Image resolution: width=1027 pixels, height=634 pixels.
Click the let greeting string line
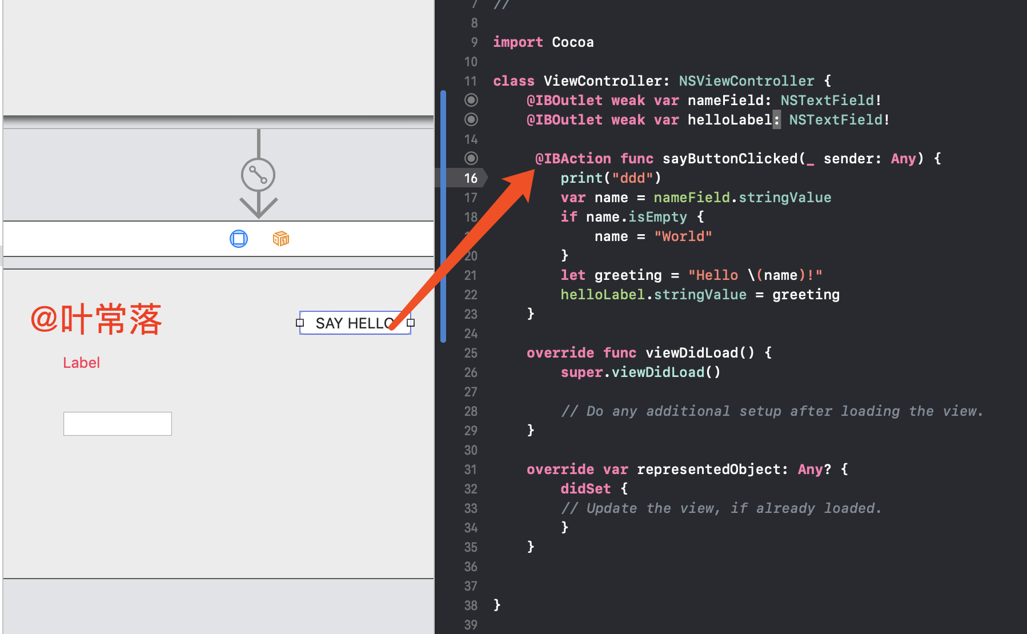[691, 275]
